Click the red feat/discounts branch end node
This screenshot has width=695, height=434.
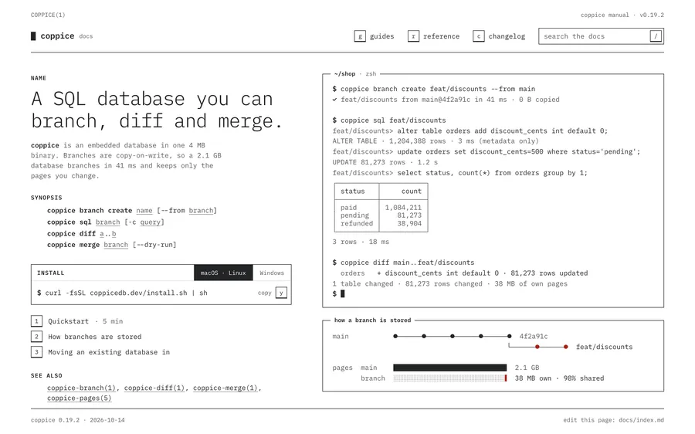coord(565,347)
